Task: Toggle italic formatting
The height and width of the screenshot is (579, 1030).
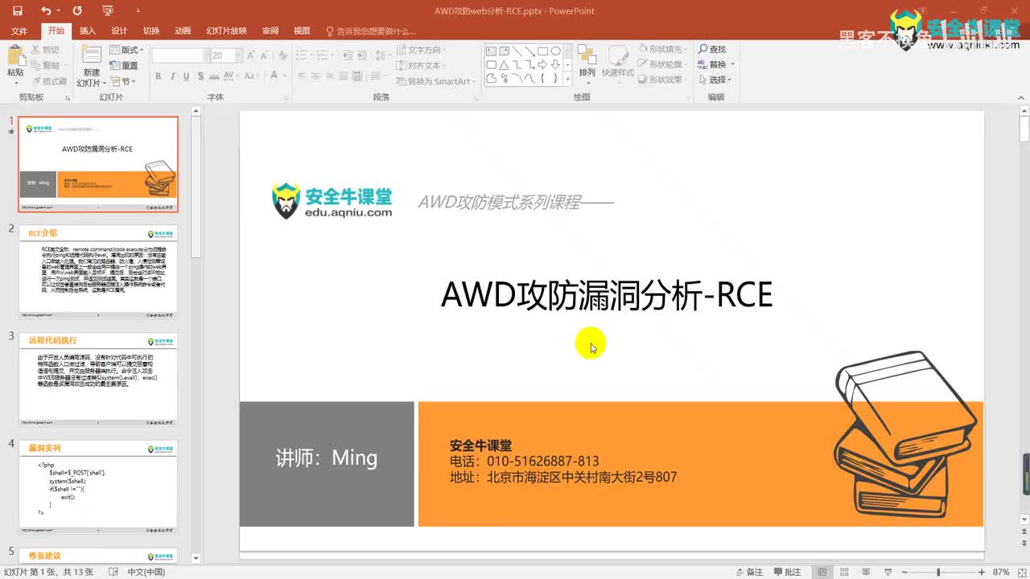Action: click(173, 76)
